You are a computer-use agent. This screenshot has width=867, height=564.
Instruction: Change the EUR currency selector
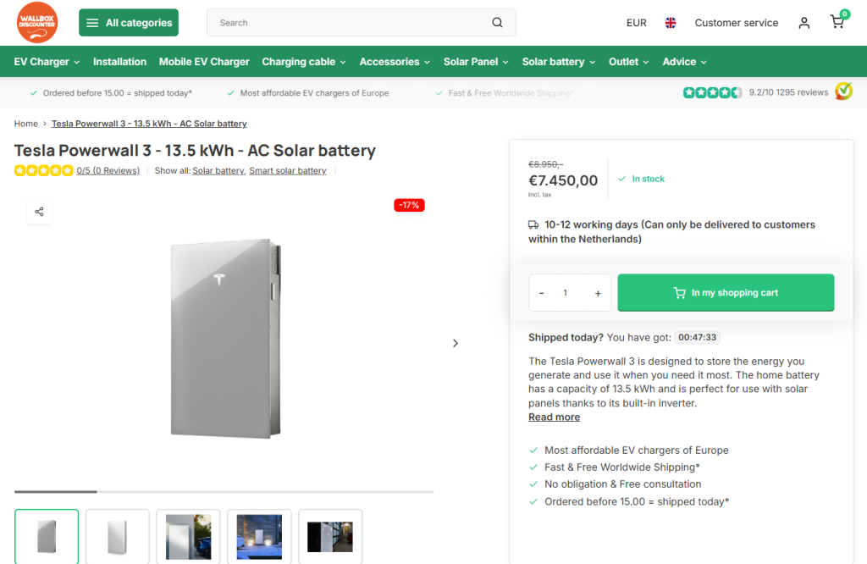(636, 23)
